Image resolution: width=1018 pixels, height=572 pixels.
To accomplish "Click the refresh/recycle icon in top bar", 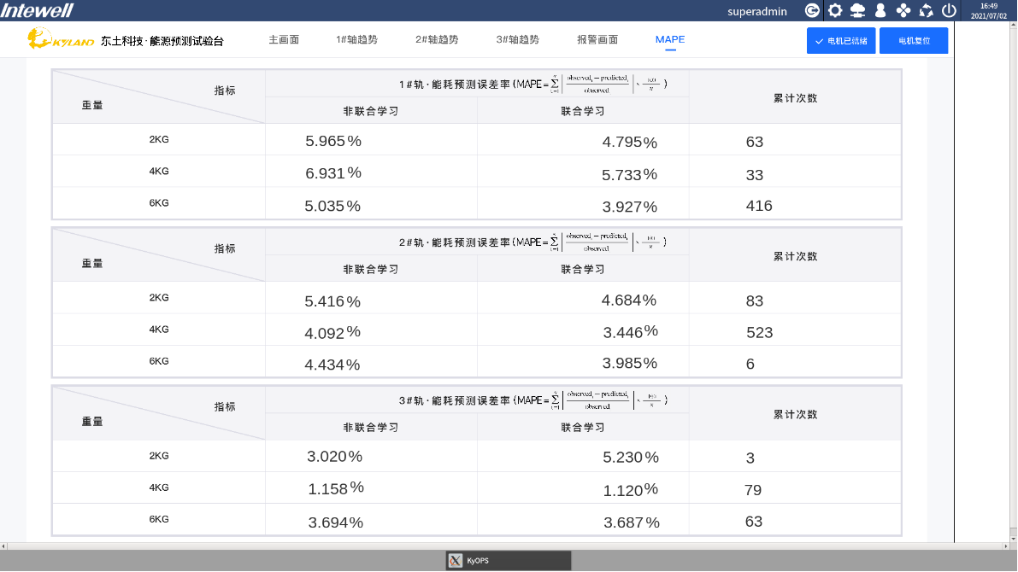I will (x=927, y=11).
